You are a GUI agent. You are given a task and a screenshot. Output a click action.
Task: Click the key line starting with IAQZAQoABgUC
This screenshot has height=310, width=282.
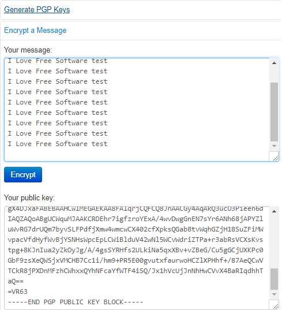pyautogui.click(x=136, y=219)
